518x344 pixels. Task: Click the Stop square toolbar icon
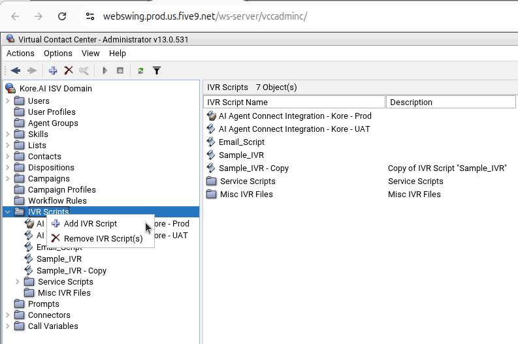coord(120,70)
